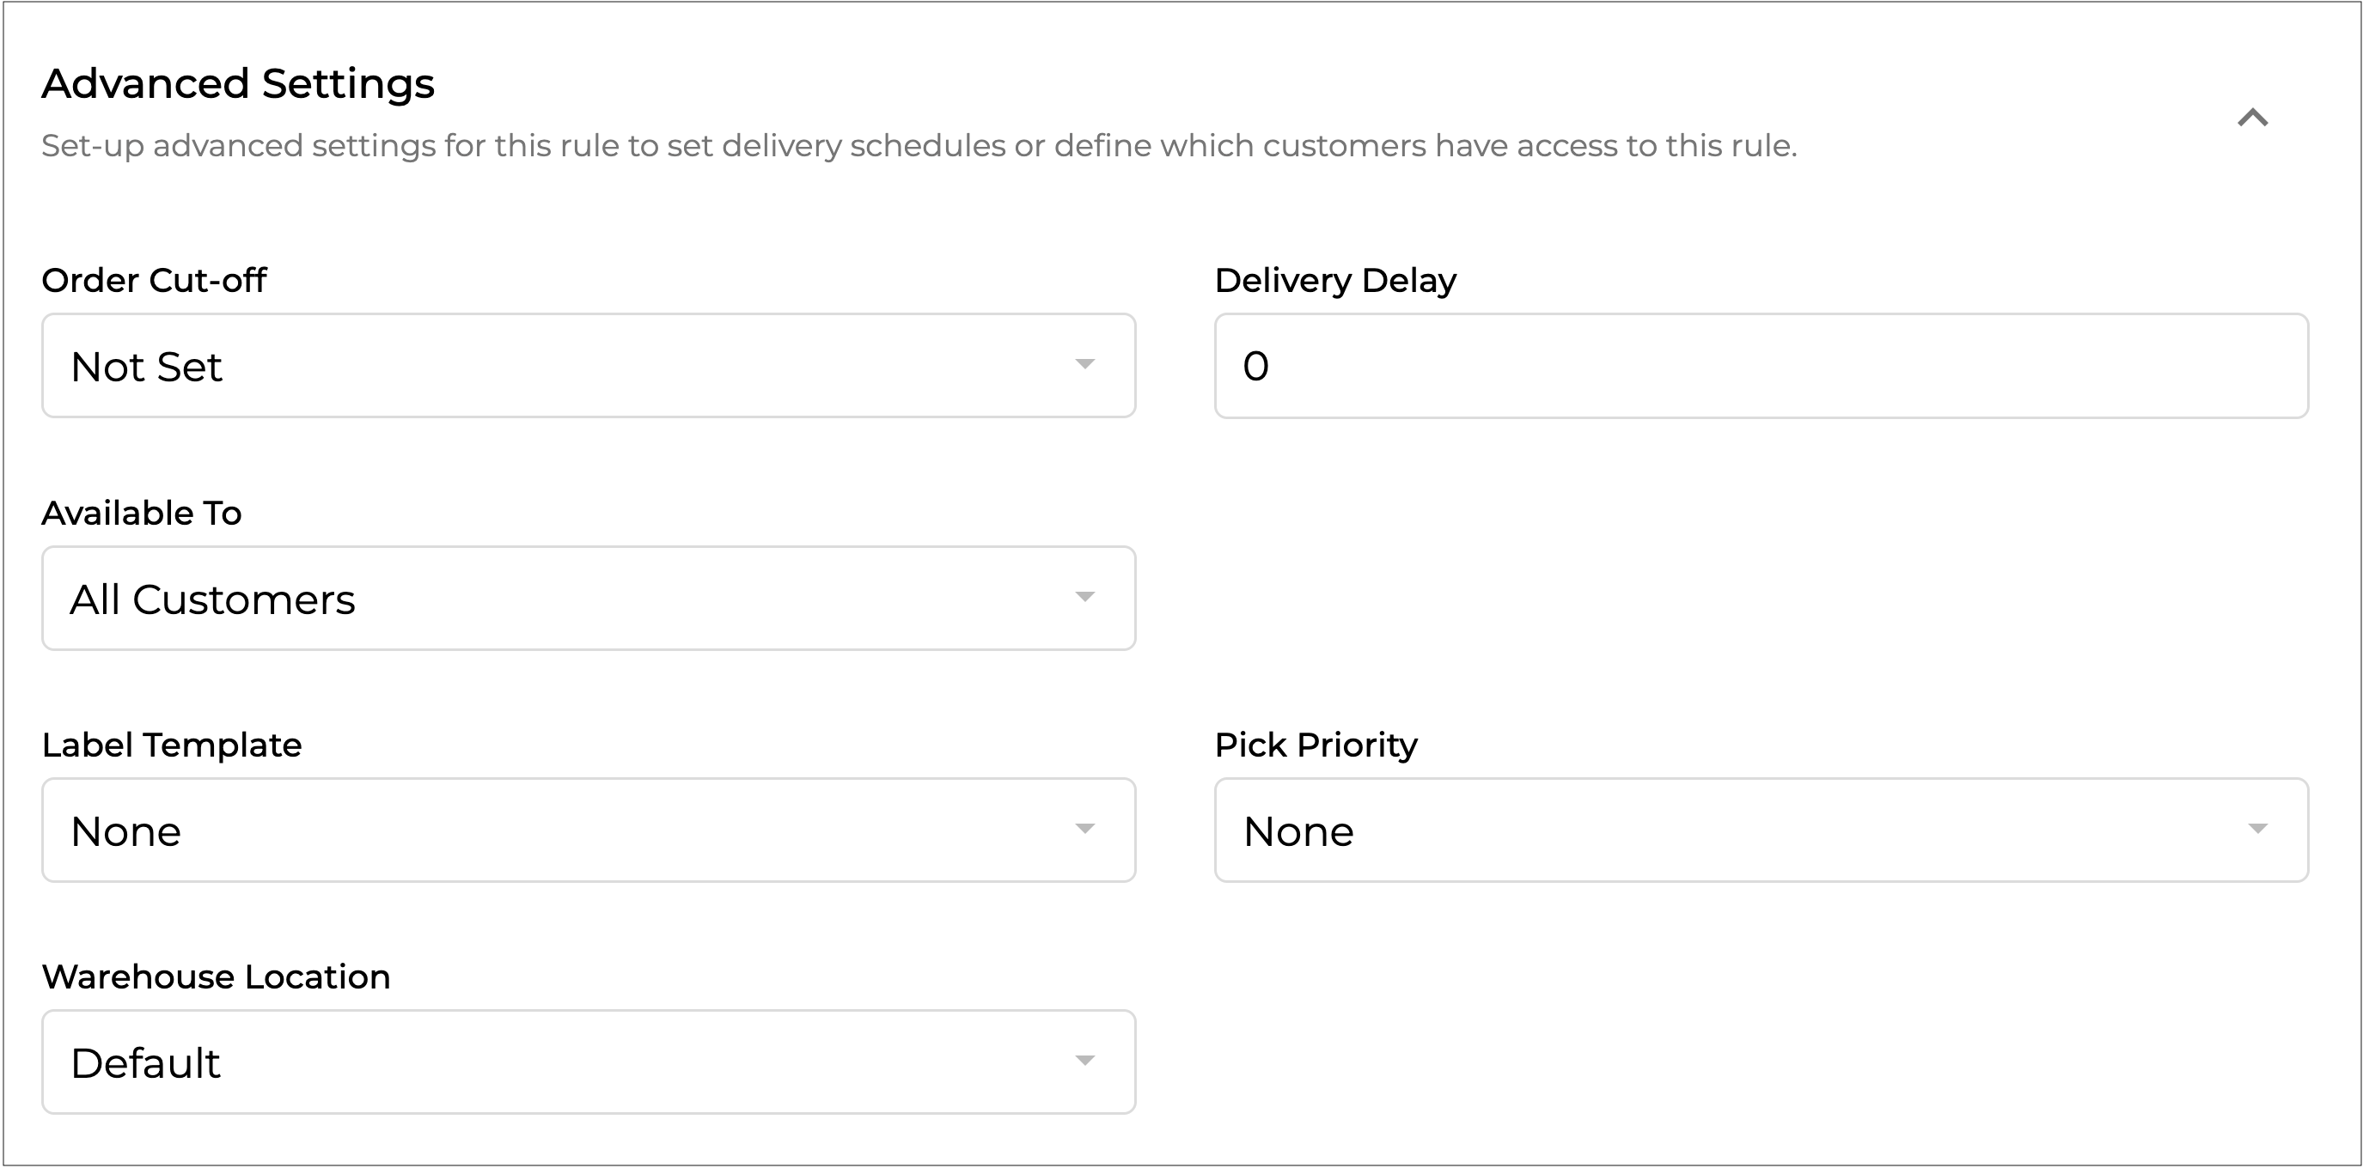Open the Warehouse Location dropdown

(587, 1062)
